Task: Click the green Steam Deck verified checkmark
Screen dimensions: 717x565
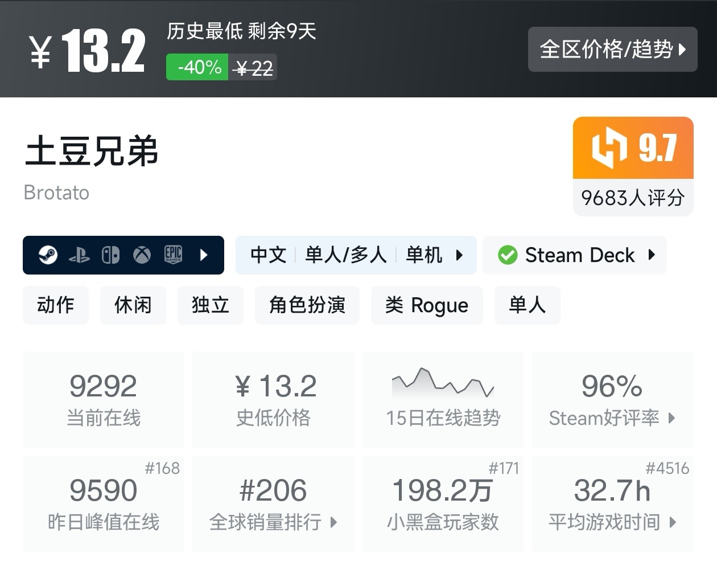Action: (x=508, y=255)
